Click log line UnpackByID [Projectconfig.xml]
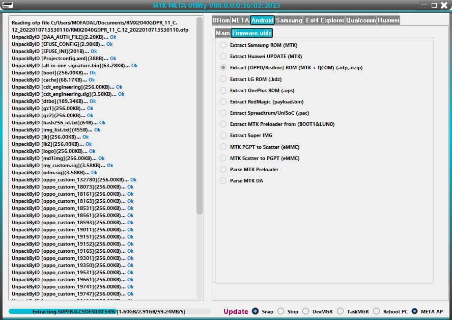 [x=64, y=58]
